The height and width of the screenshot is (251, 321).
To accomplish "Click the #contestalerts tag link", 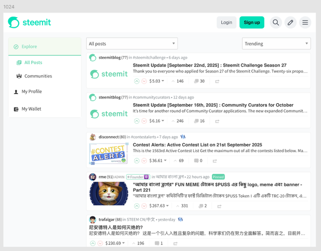I will [143, 137].
